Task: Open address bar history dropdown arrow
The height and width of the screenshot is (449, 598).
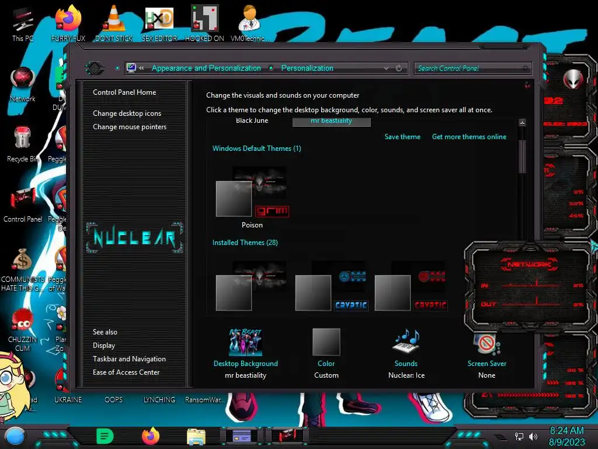Action: (x=387, y=68)
